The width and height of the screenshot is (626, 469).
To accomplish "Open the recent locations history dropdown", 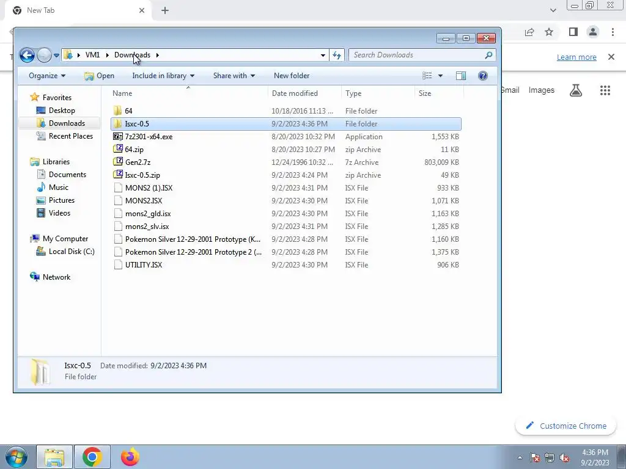I will (x=56, y=56).
